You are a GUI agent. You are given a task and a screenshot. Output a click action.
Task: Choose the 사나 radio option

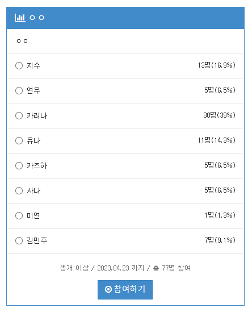tap(19, 190)
